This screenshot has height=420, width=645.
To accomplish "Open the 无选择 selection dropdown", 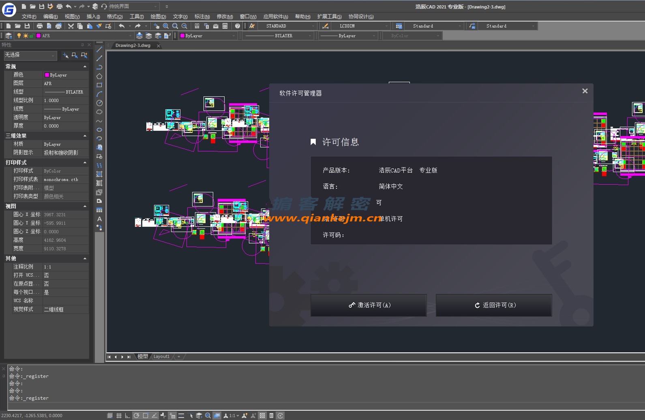I will 30,55.
